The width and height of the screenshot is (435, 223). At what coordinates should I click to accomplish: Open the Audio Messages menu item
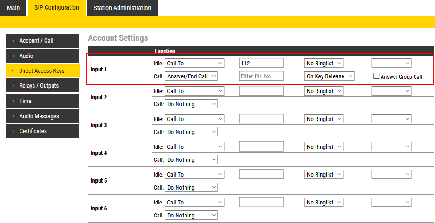pos(39,116)
